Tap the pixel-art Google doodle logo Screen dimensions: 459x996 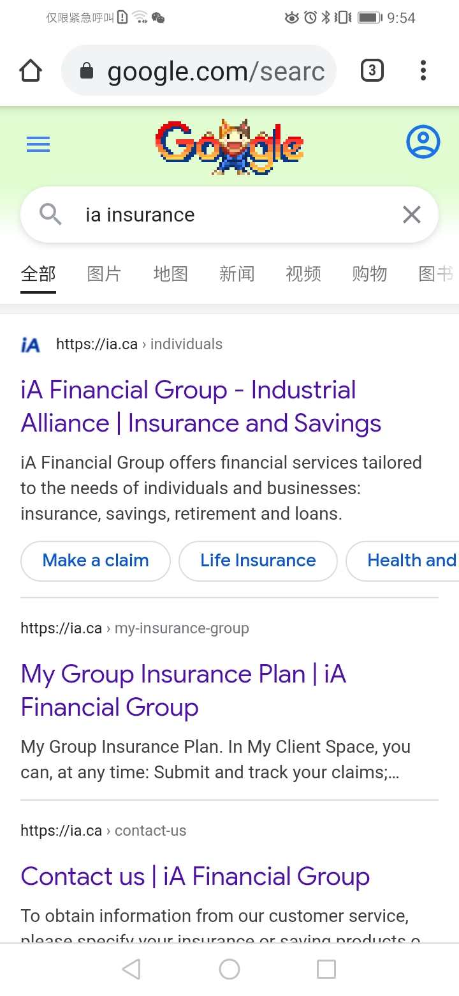pos(229,146)
